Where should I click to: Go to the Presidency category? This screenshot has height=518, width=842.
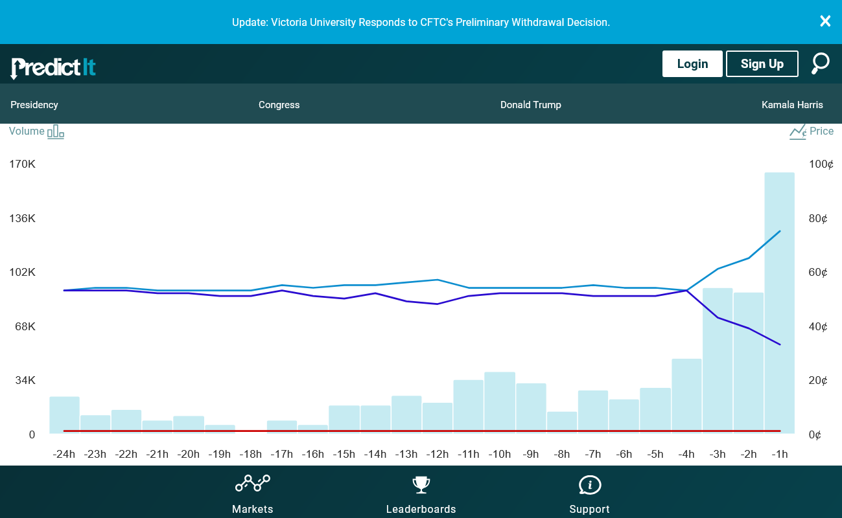(x=34, y=105)
